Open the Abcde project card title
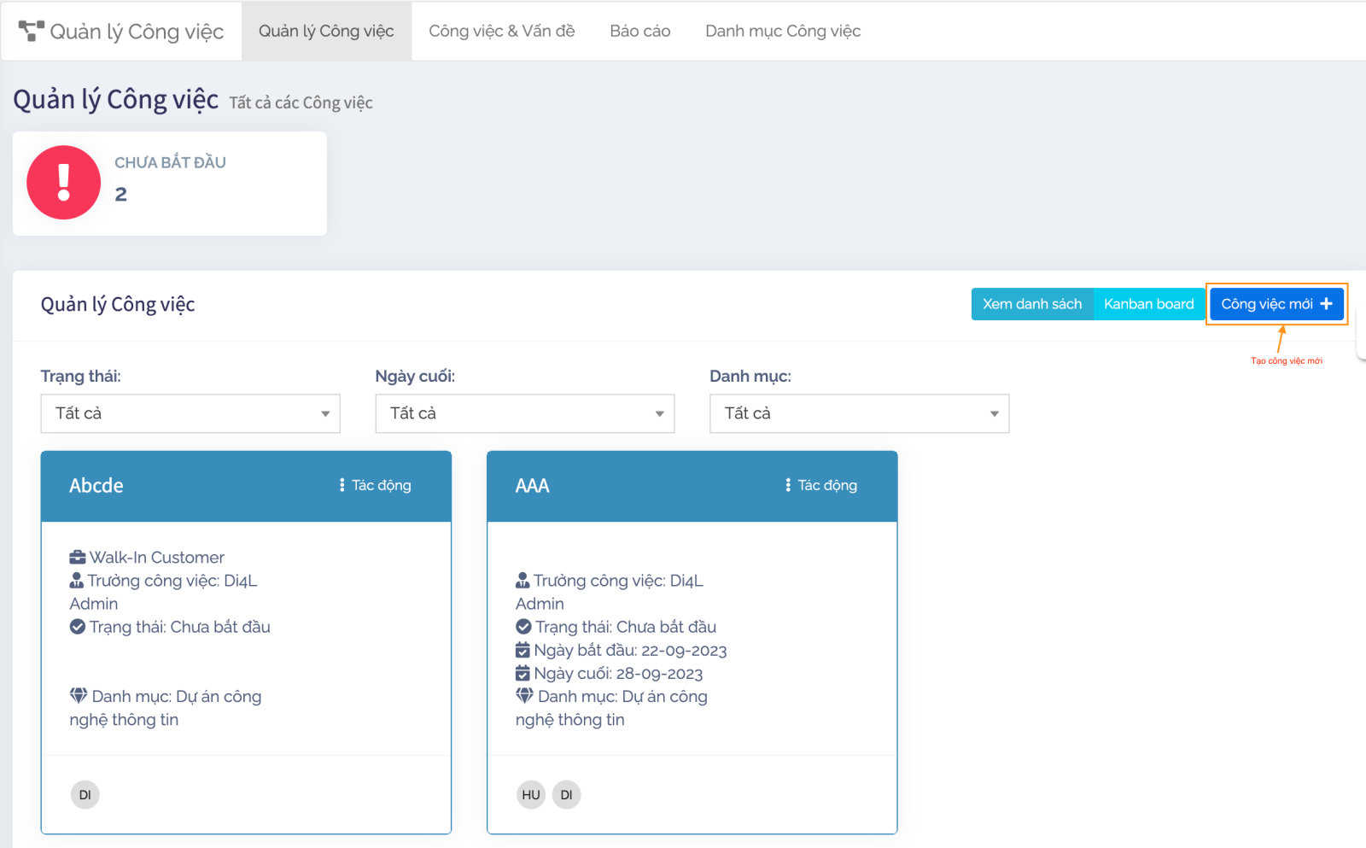The width and height of the screenshot is (1366, 848). [96, 486]
